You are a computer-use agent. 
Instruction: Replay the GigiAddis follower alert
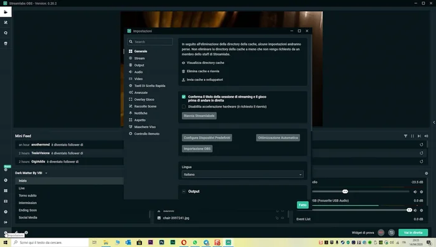click(422, 161)
